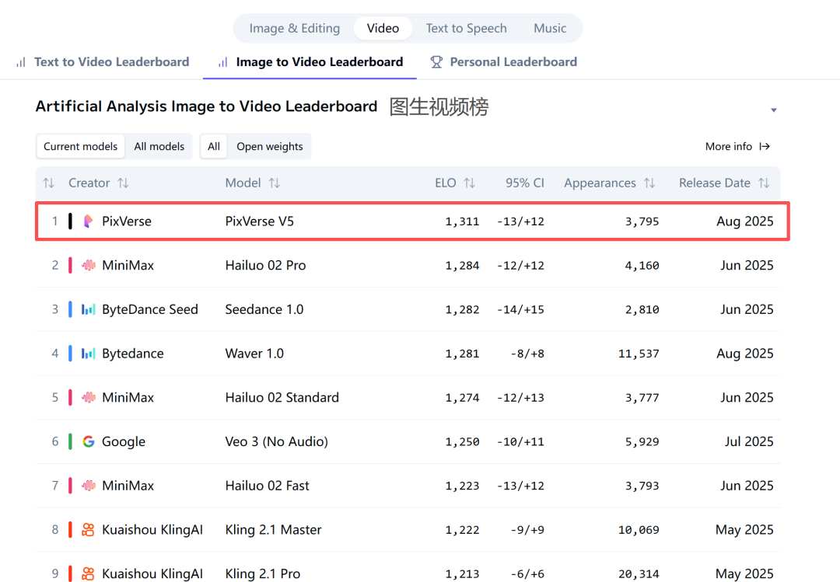
Task: Toggle to All models filter
Action: pos(159,146)
